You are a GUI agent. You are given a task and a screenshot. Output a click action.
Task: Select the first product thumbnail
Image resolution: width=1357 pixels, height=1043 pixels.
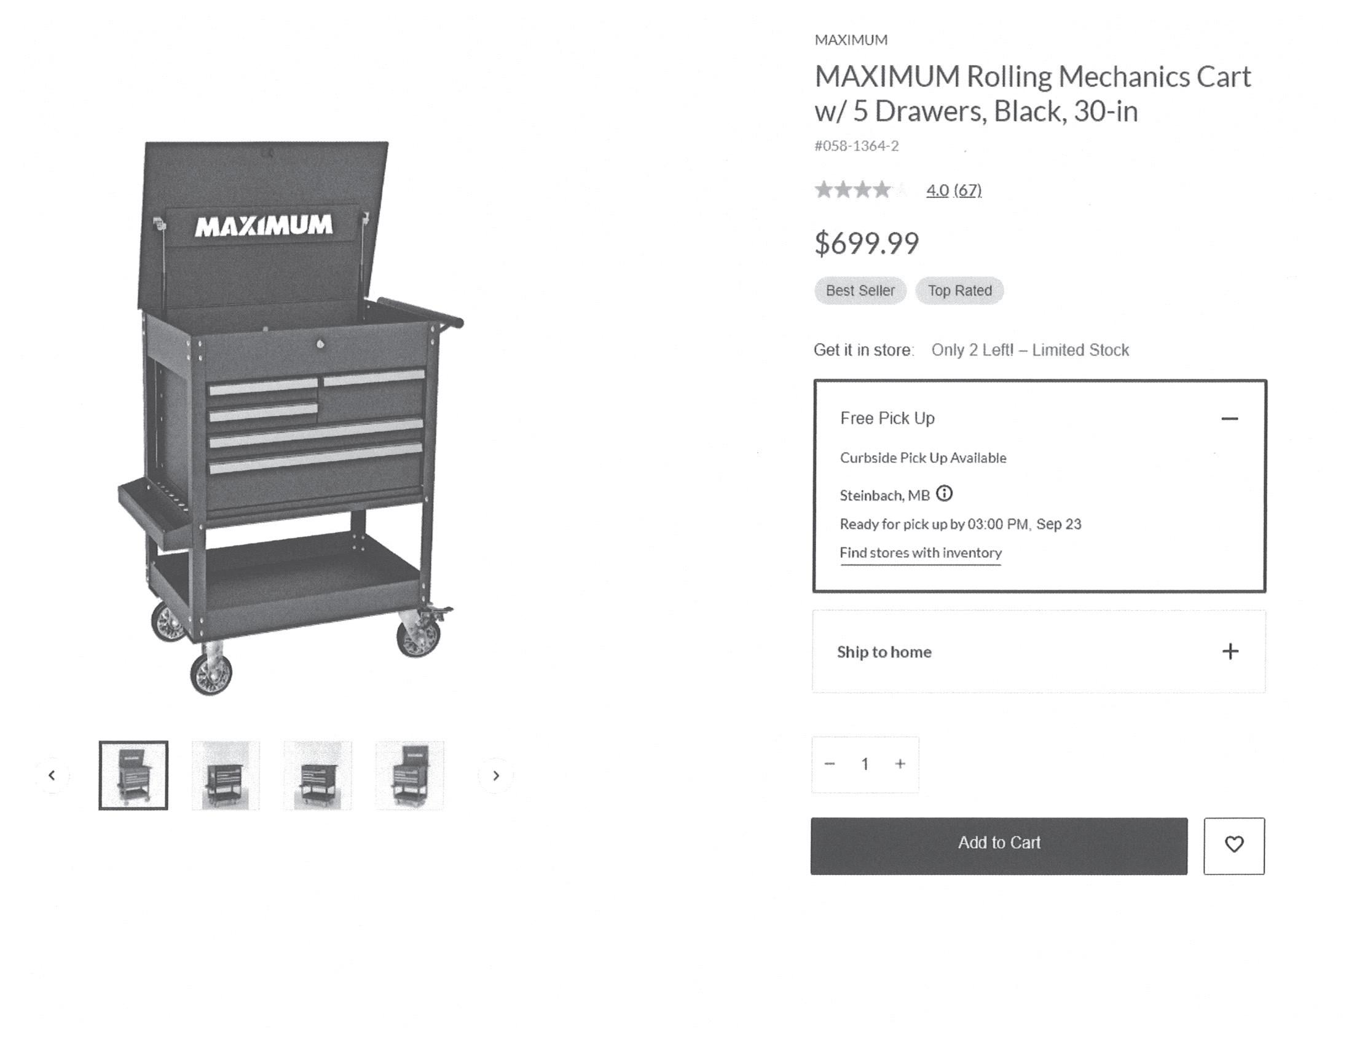pos(133,775)
